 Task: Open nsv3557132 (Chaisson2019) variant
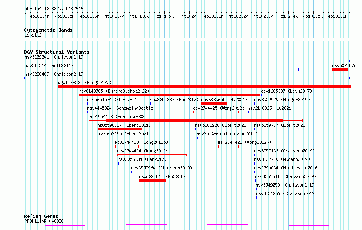[x=284, y=151]
